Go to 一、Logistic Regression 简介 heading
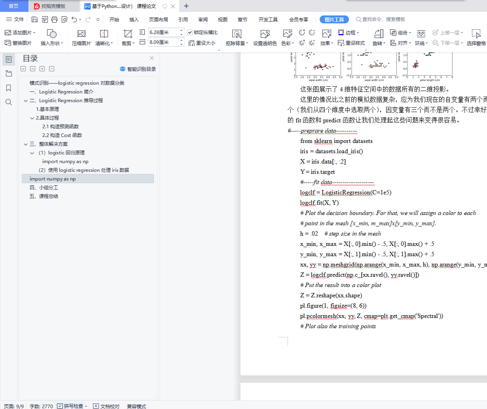 (x=61, y=92)
